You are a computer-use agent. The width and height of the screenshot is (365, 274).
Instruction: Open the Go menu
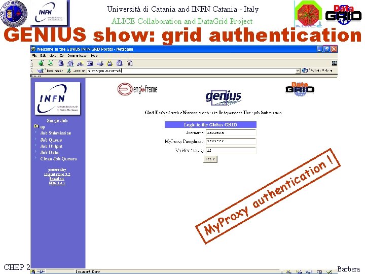tap(61, 56)
